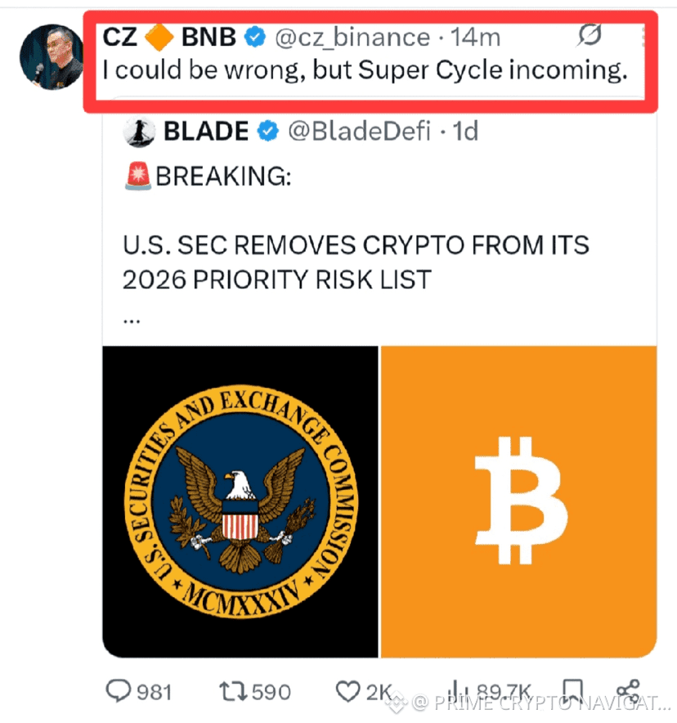Click CZ's blue verified badge
Screen dimensions: 677x723
point(256,37)
